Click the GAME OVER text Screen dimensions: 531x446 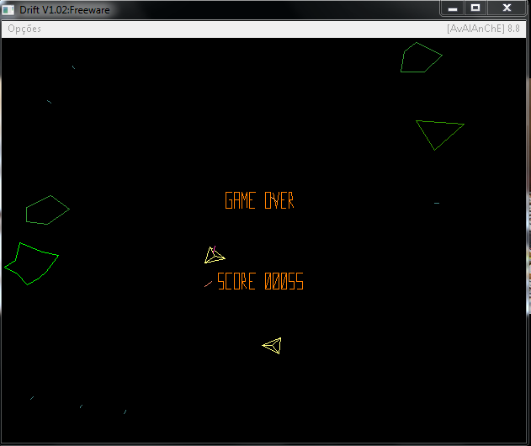[260, 200]
